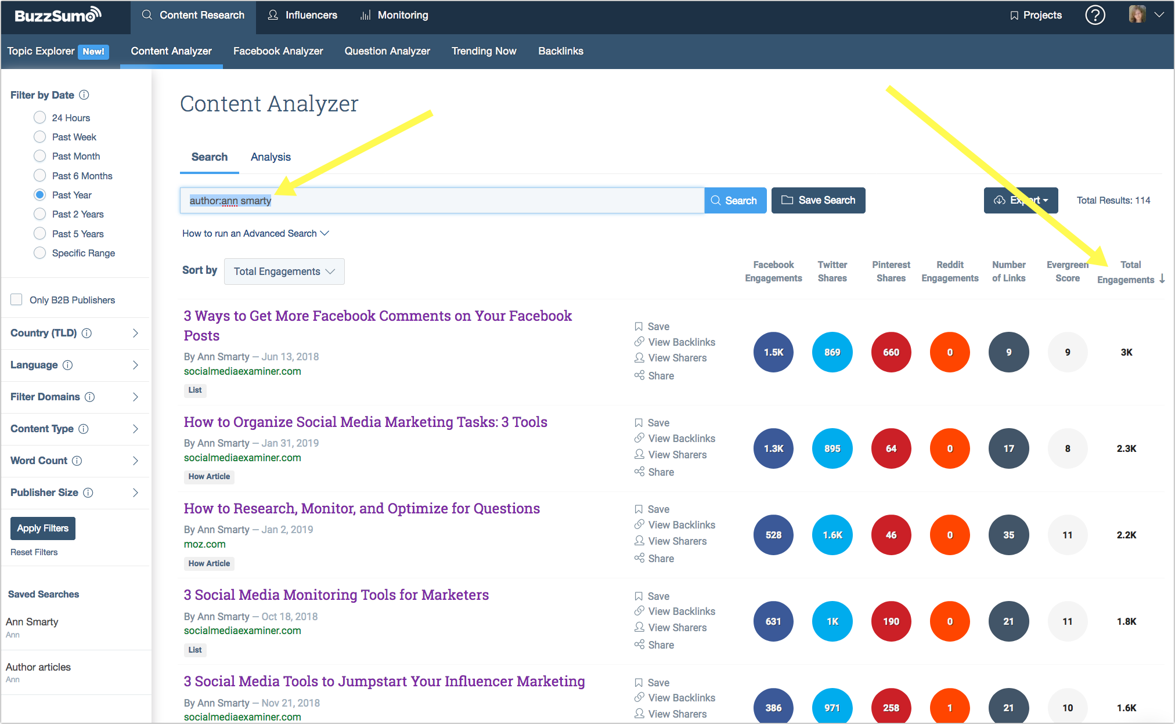Click the Twitter shares 869 circle

[832, 352]
